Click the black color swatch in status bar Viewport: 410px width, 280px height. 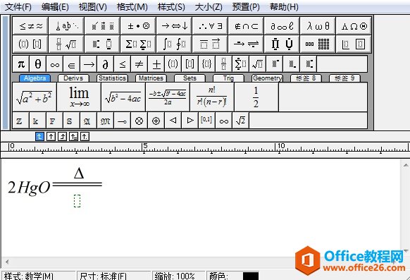[x=251, y=276]
